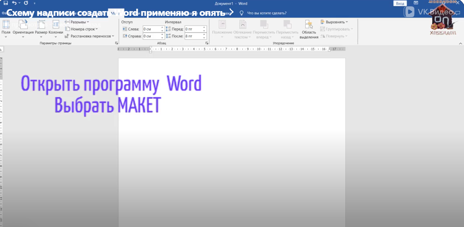This screenshot has height=227, width=464.
Task: Click the right indent marker on horizontal ruler
Action: [x=329, y=50]
